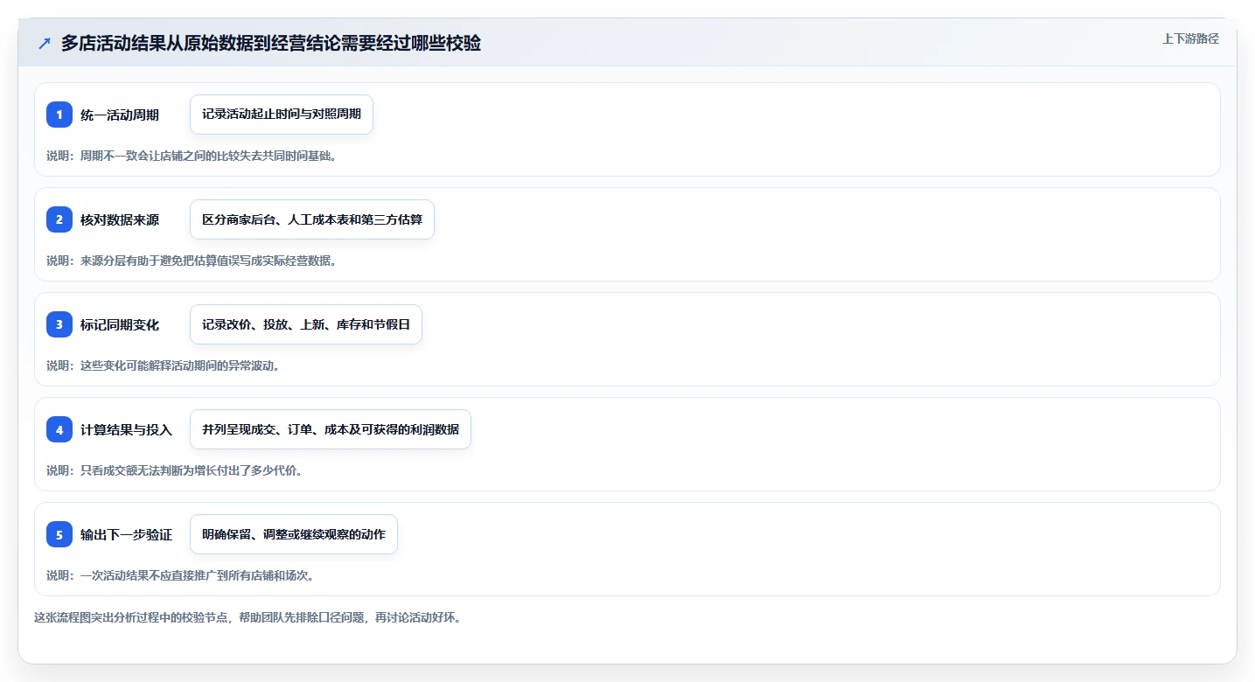Select the step heading 核对数据来源
This screenshot has height=682, width=1255.
[x=120, y=220]
